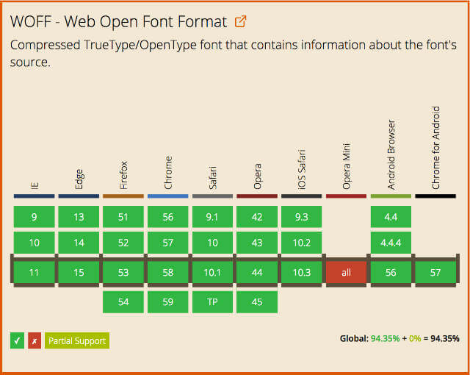Select the Chrome for Android 57 cell
The image size is (470, 375).
435,272
